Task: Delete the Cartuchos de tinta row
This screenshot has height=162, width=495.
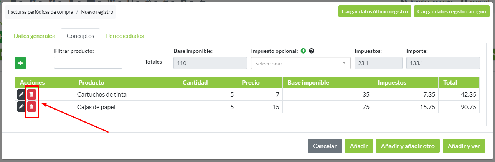Action: [x=31, y=94]
